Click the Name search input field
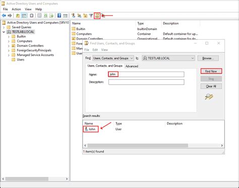The height and width of the screenshot is (188, 239). 146,74
